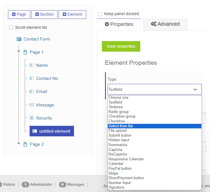Open the Properties tab
Image resolution: width=210 pixels, height=192 pixels.
[119, 24]
